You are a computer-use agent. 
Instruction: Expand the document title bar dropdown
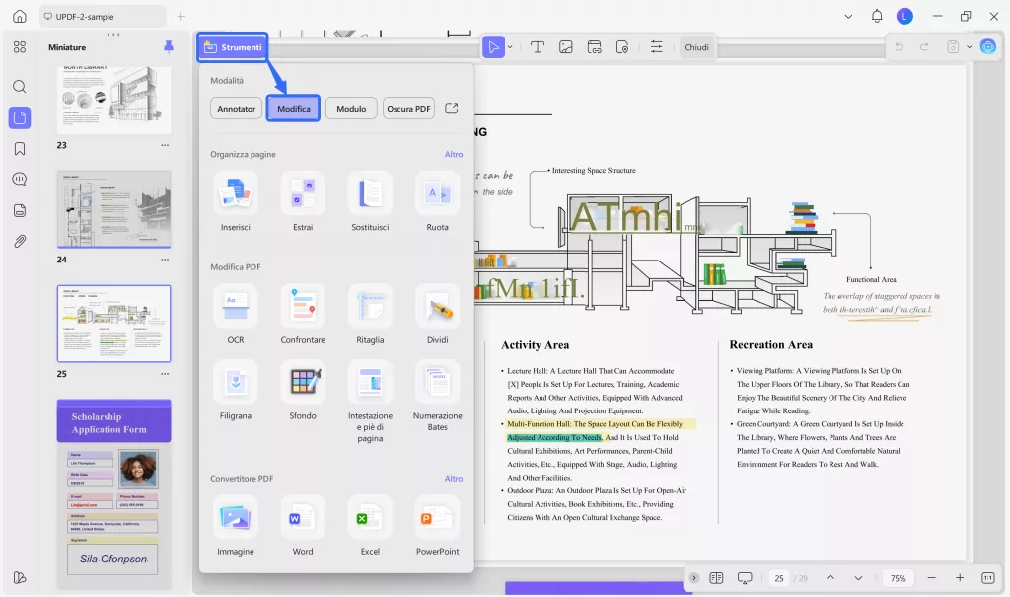(x=848, y=16)
